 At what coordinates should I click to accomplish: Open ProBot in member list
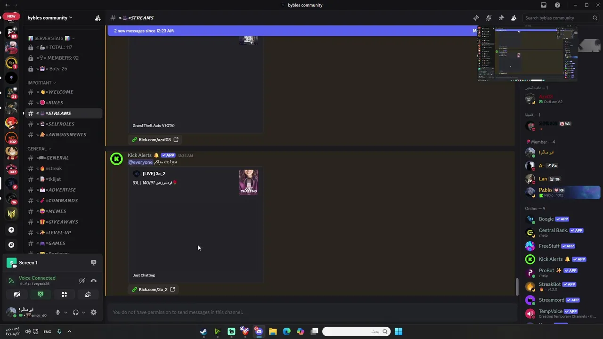click(x=562, y=273)
